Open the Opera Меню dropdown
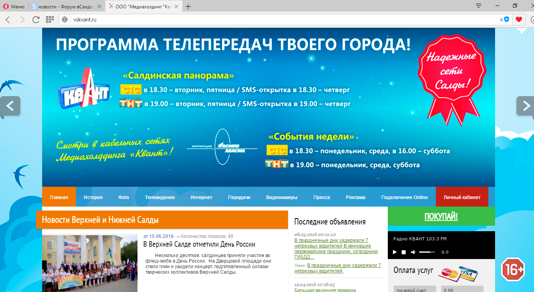534x292 pixels. 14,6
